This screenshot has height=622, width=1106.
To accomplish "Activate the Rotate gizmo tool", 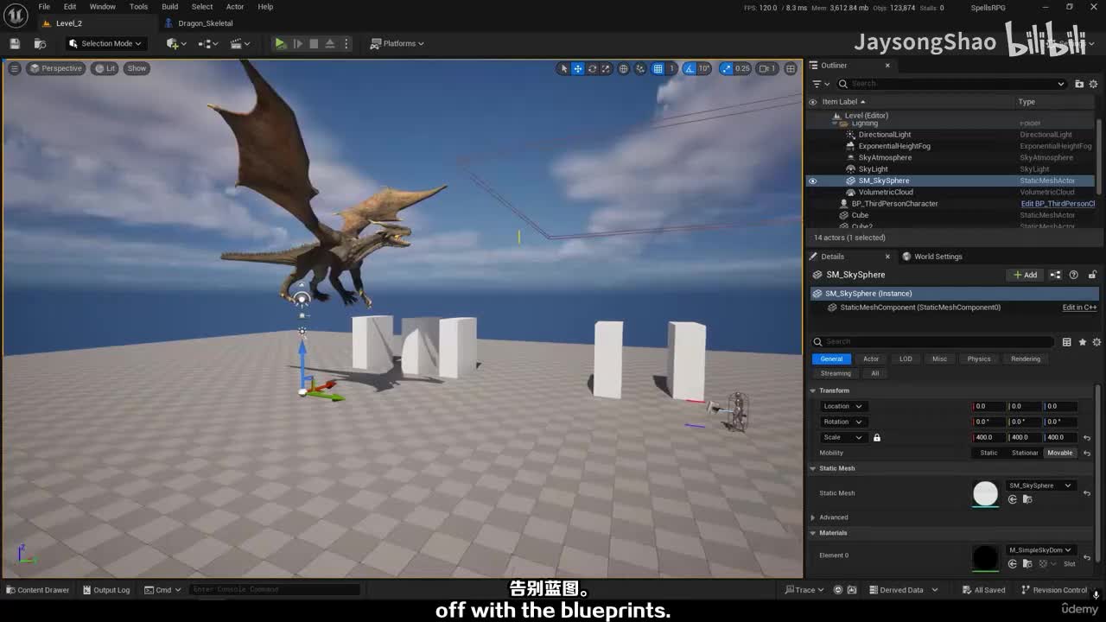I will pos(592,68).
